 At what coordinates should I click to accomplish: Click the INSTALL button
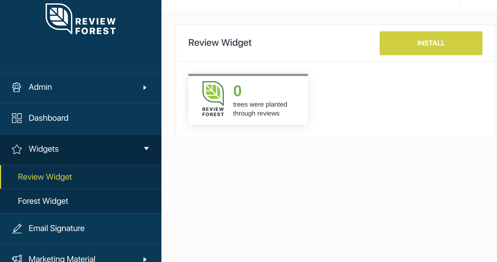tap(430, 43)
